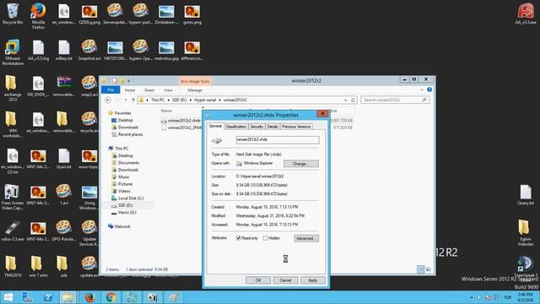Click Apply in the Properties dialog

313,280
